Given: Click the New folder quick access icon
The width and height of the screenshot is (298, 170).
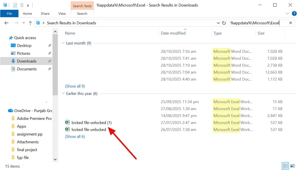Looking at the screenshot, I should click(x=22, y=5).
